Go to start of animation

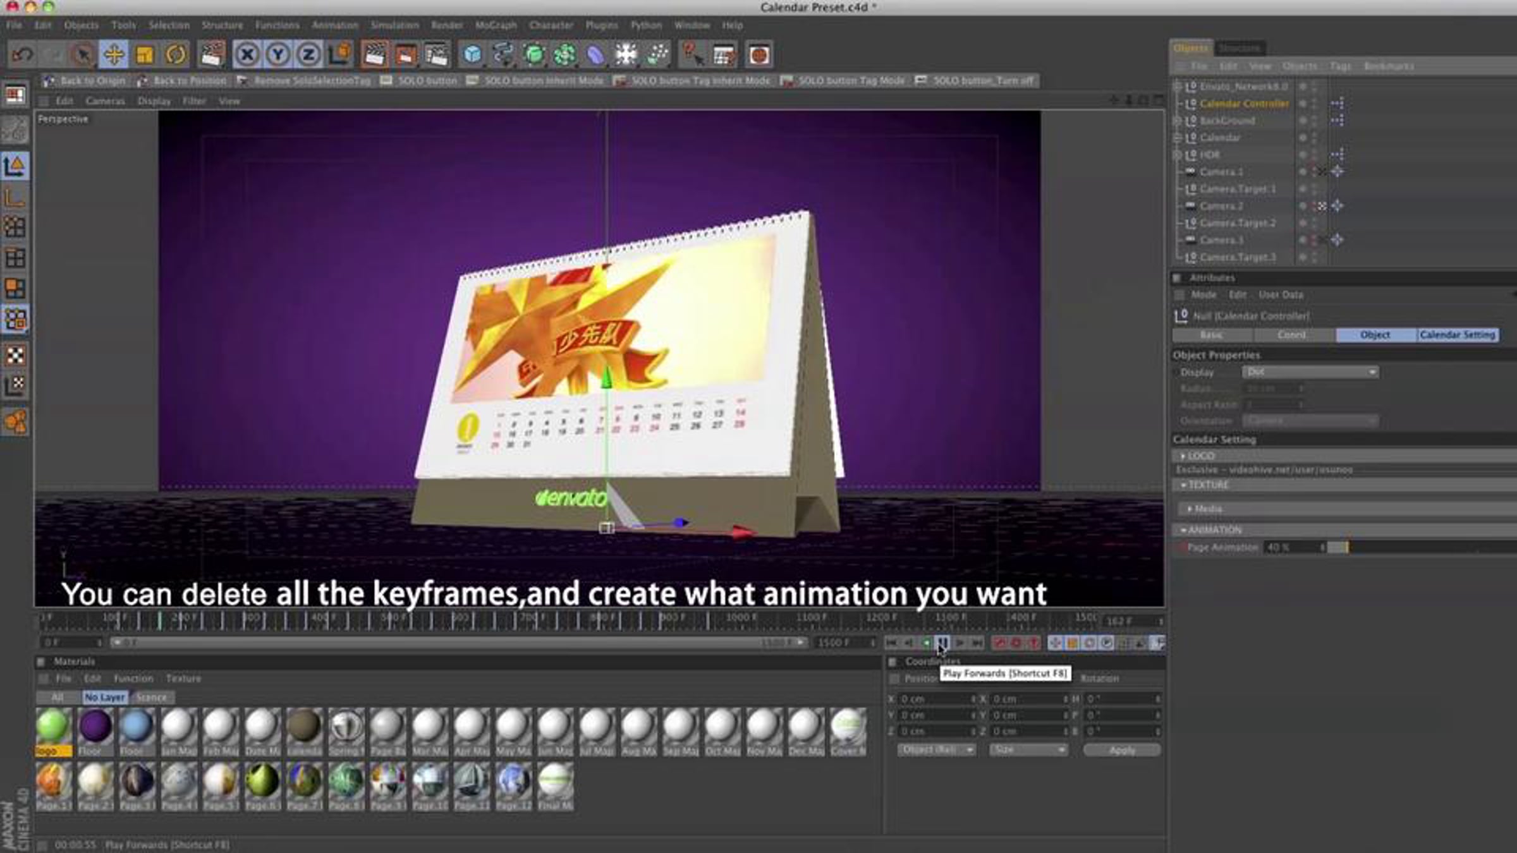tap(891, 643)
